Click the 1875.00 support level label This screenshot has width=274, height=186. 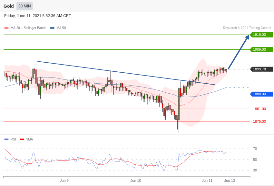pos(259,121)
